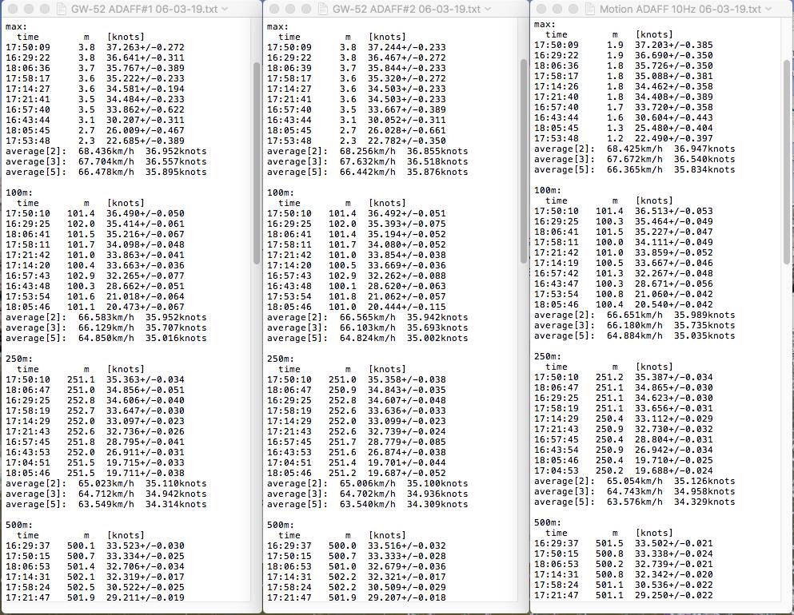The image size is (794, 615).
Task: Close the Motion ADAFF 10Hz window
Action: click(541, 9)
